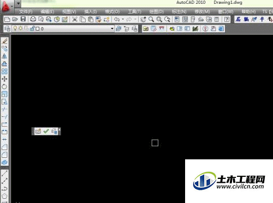Toggle the layer 0 lock icon
Viewport: 273px width, 203px height.
[33, 28]
